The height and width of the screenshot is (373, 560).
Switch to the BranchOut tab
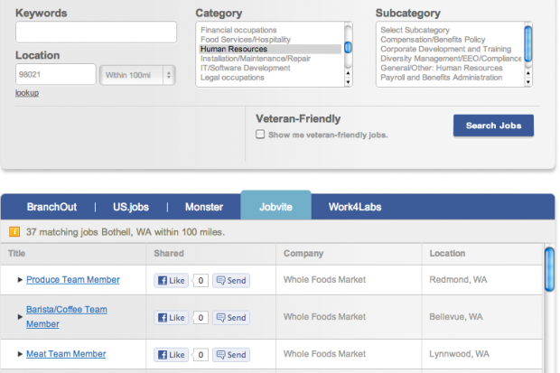pyautogui.click(x=51, y=207)
